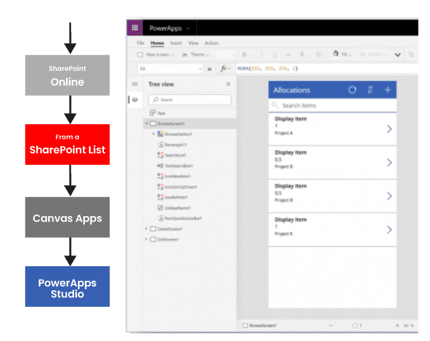Click the hamburger menu icon beside Tree view

click(134, 84)
